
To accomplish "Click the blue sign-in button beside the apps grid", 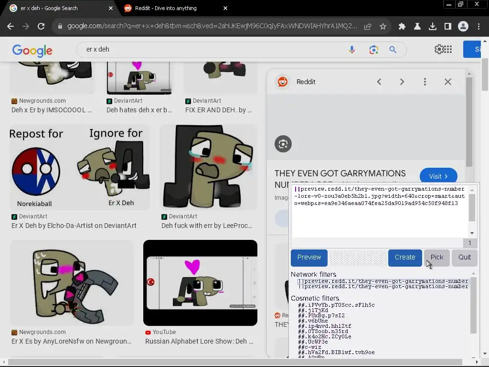I will pyautogui.click(x=472, y=49).
